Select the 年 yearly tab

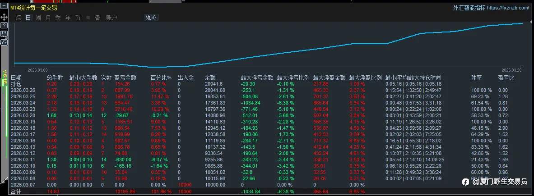point(68,18)
